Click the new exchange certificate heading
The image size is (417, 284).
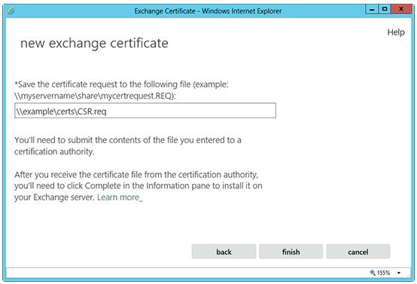point(94,43)
